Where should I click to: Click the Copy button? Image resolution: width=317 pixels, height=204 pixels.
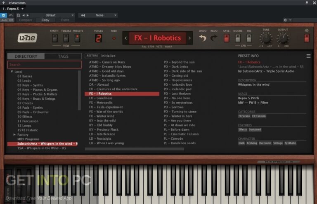click(45, 20)
